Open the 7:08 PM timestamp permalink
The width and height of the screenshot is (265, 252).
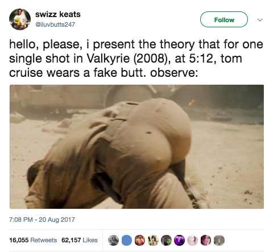coord(21,220)
